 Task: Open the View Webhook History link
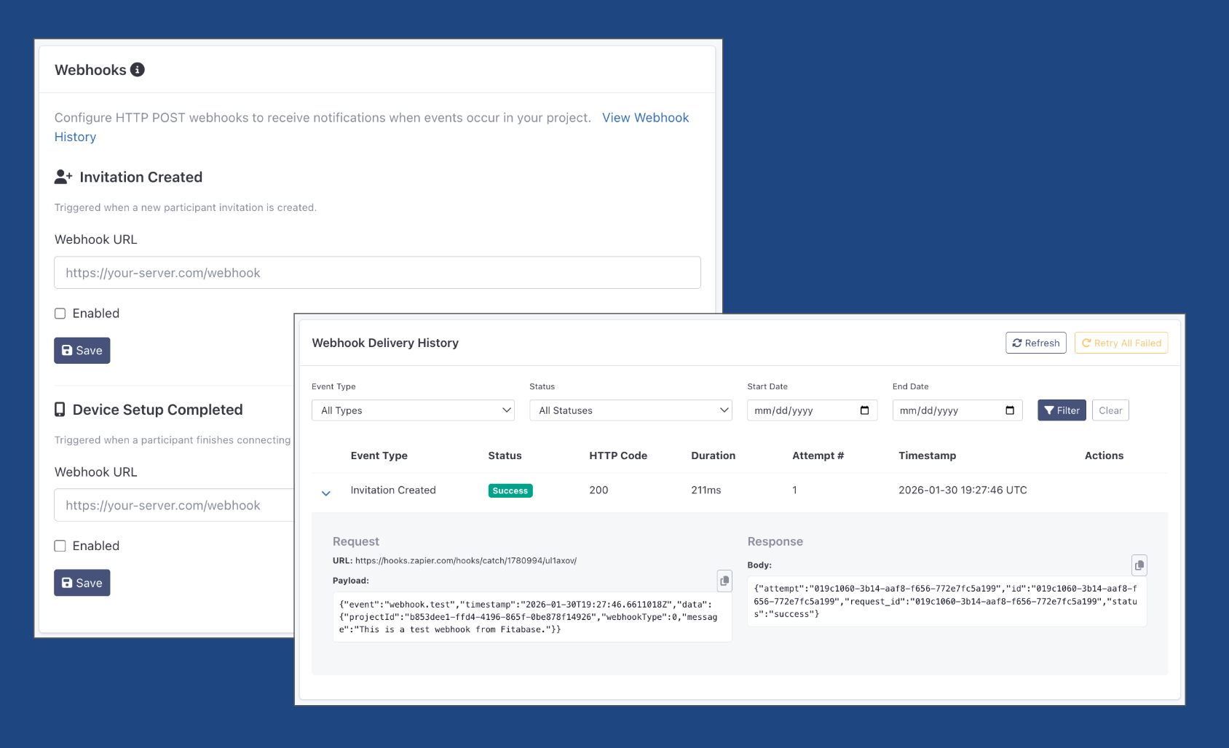(x=645, y=118)
